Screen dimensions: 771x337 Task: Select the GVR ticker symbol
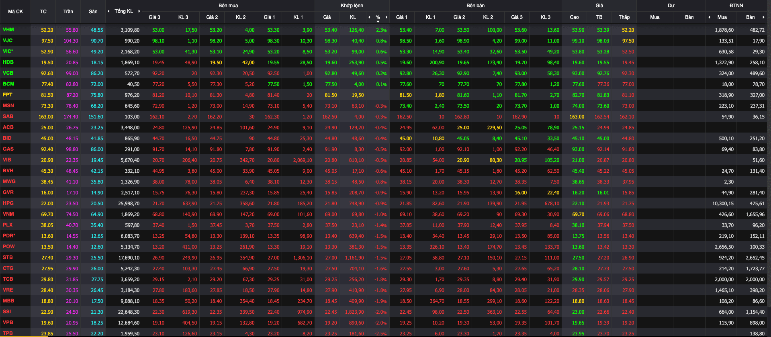click(8, 192)
